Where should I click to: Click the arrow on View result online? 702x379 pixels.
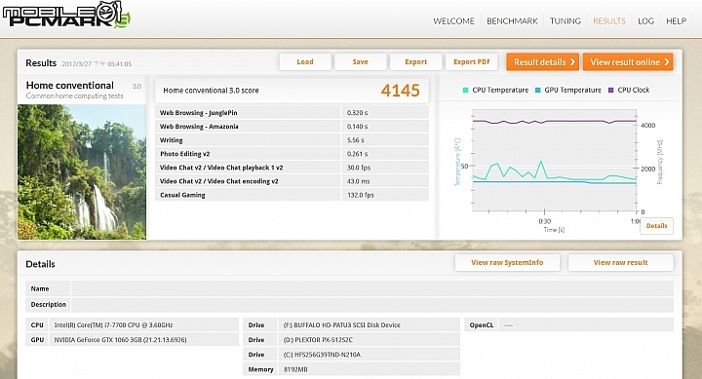pos(667,62)
